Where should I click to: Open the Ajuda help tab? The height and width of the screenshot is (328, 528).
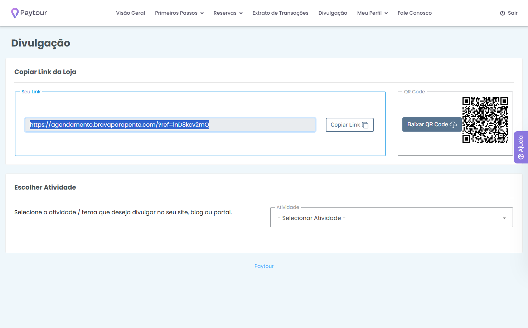pos(521,147)
